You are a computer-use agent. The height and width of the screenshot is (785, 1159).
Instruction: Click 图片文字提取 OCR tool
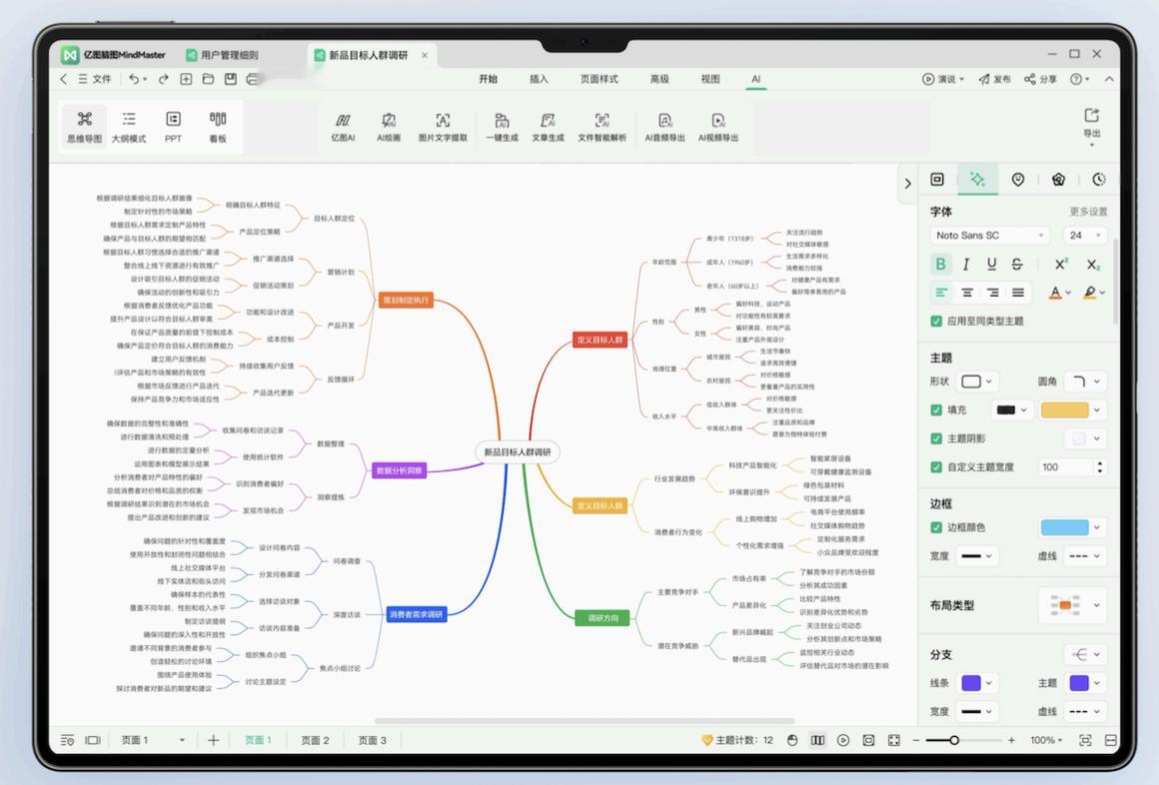pos(443,127)
